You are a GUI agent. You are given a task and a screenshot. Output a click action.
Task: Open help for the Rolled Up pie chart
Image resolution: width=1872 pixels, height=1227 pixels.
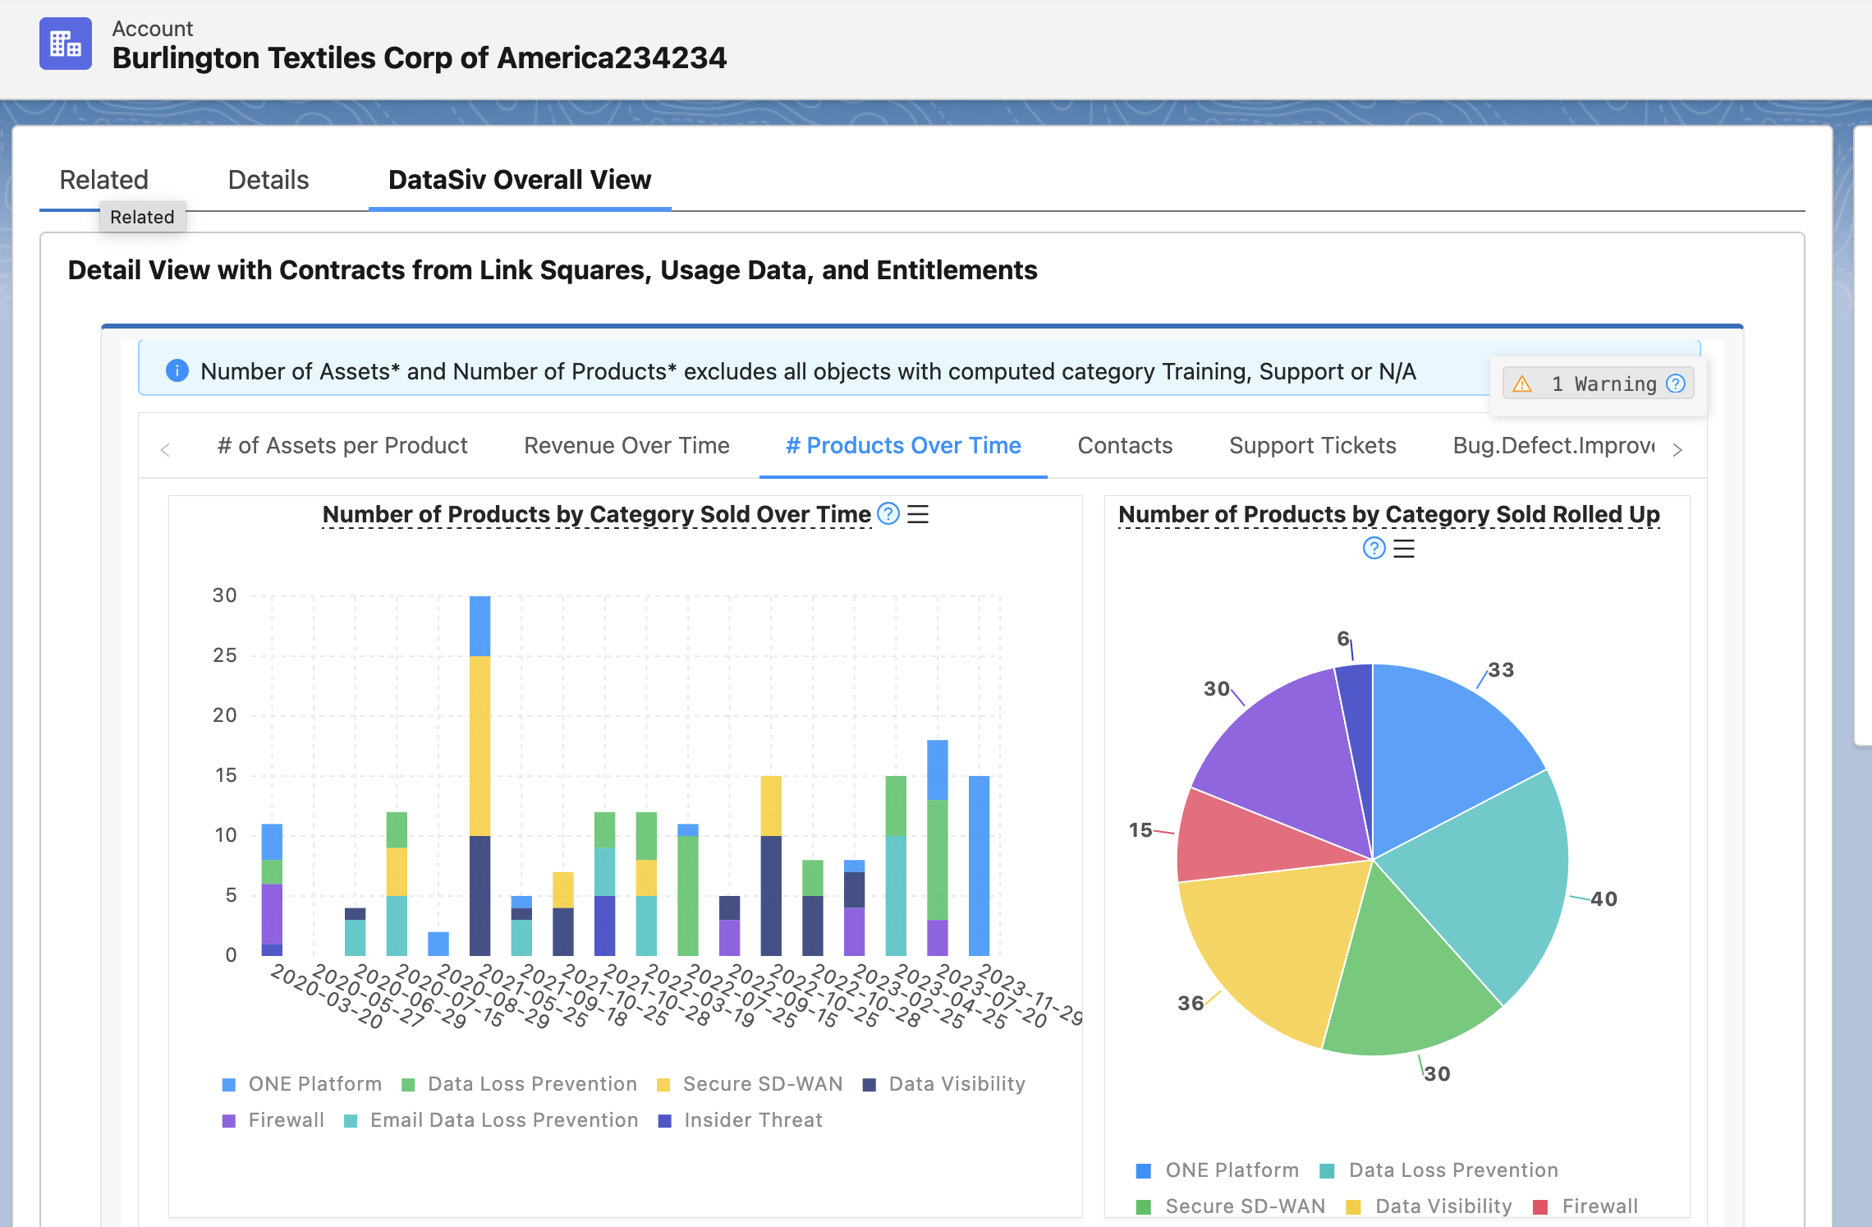(x=1374, y=549)
